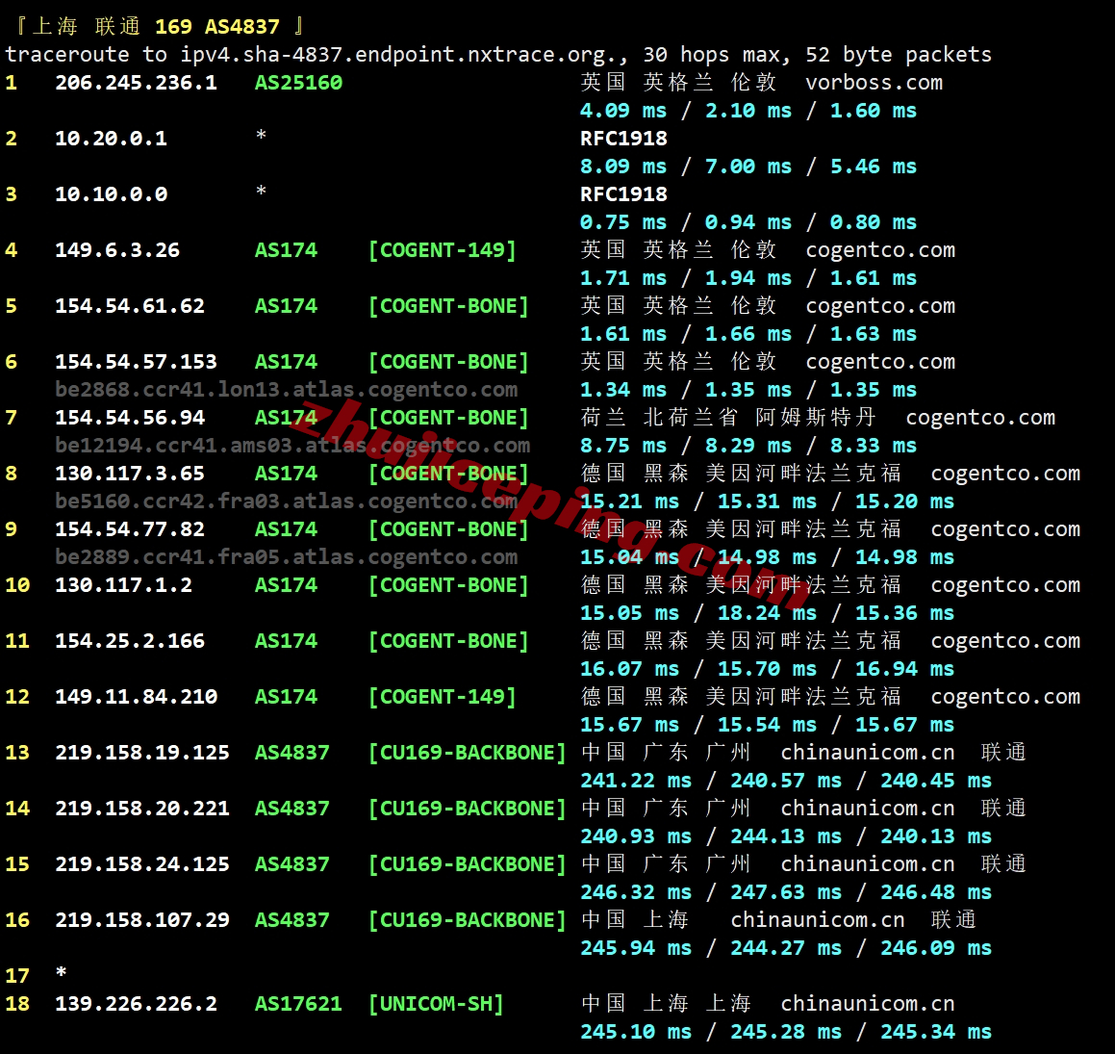1115x1054 pixels.
Task: Select the latency value '8.09 ms'
Action: (x=623, y=167)
